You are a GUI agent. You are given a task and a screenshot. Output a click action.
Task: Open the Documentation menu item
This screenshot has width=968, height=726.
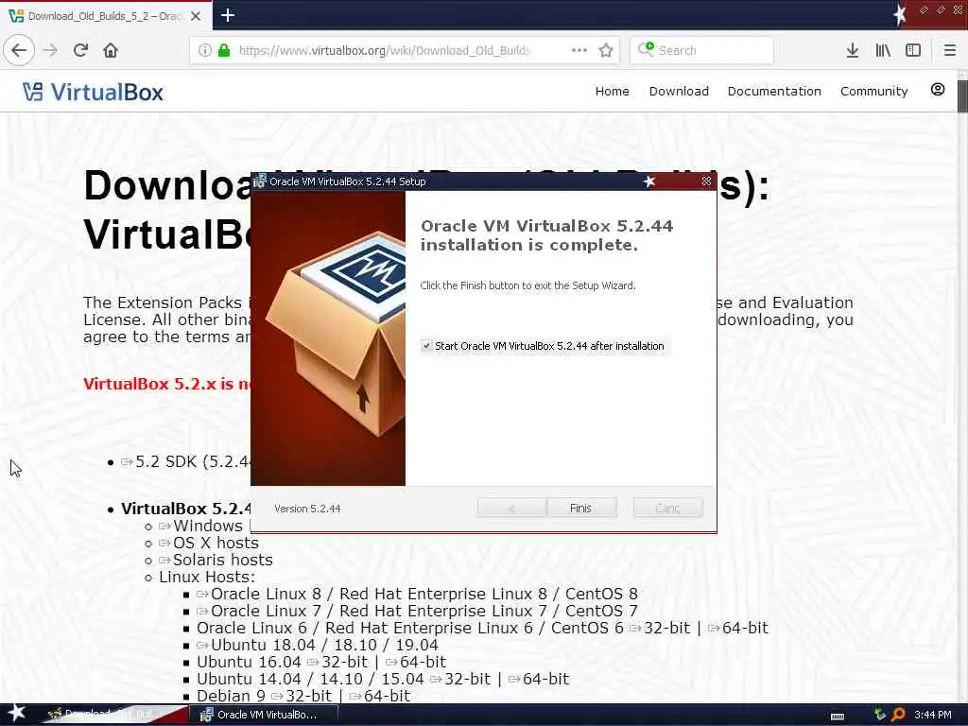[774, 91]
